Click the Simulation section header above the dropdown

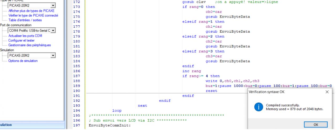click(7, 50)
